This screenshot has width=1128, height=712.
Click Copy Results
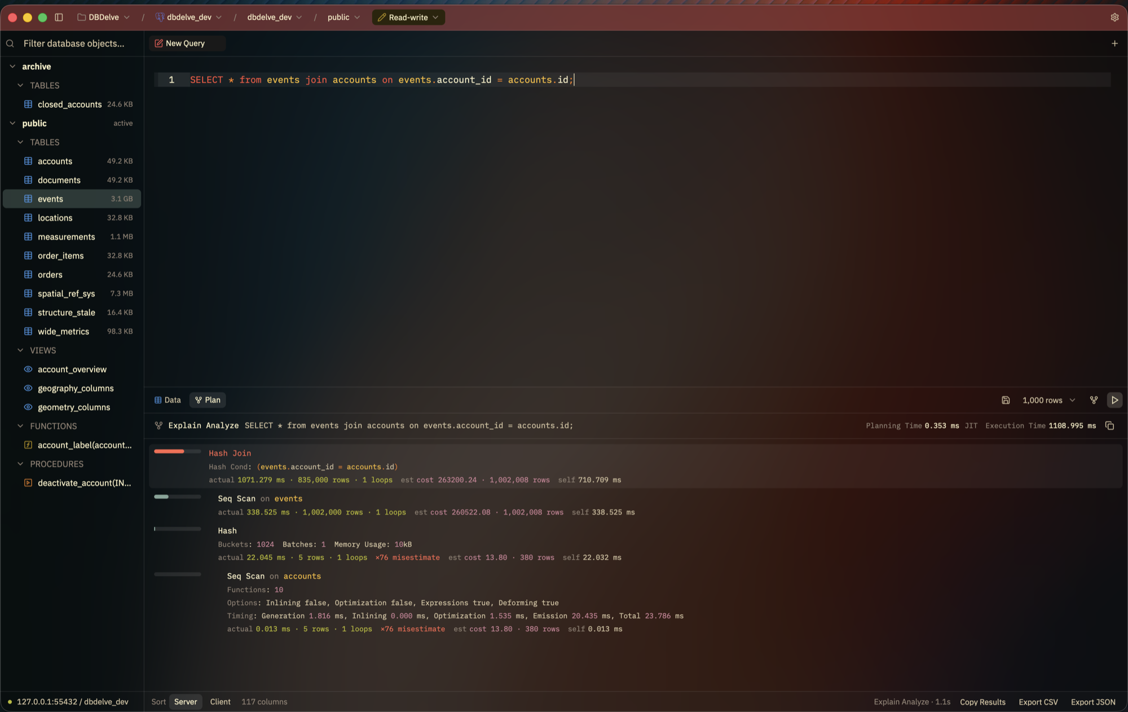point(982,702)
